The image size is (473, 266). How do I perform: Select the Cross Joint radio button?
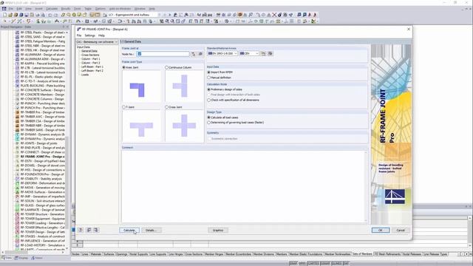166,107
